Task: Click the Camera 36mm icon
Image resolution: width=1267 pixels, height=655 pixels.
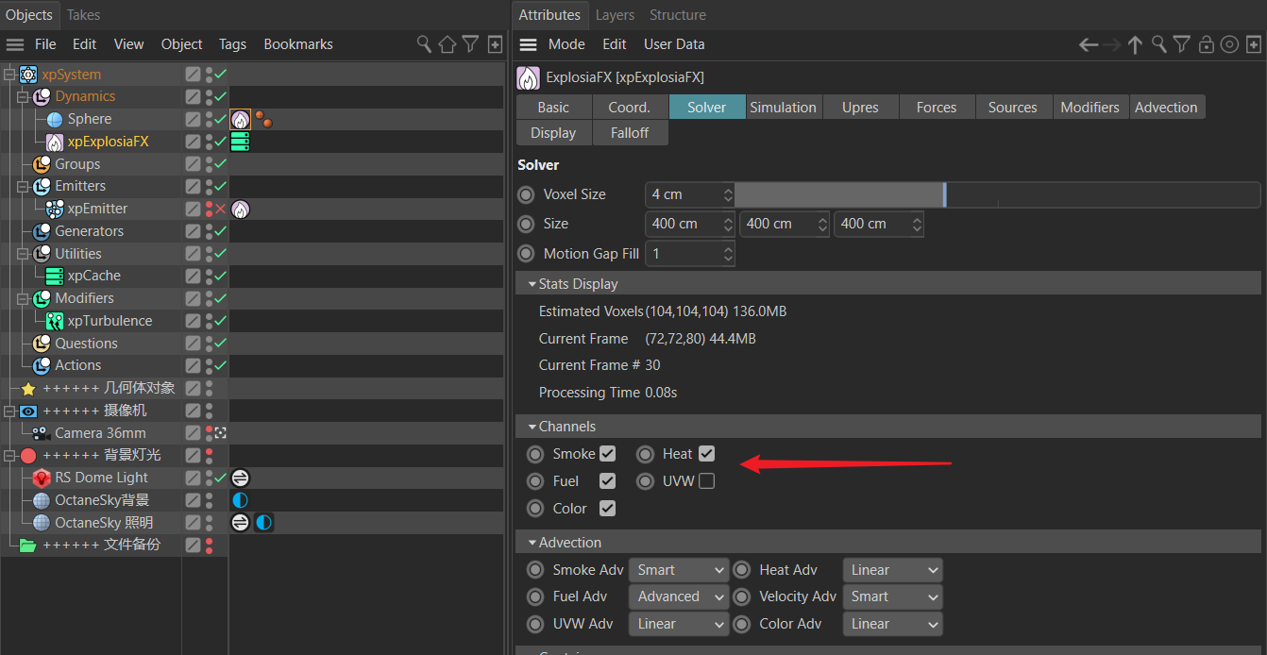Action: tap(41, 433)
